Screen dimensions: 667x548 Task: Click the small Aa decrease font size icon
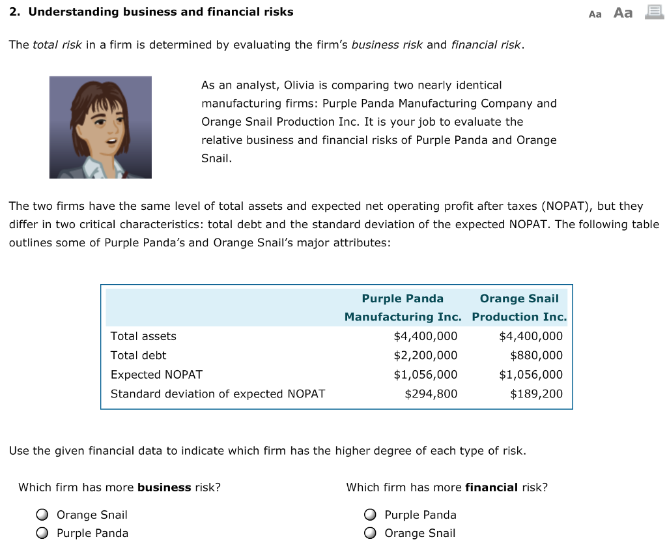pos(594,13)
